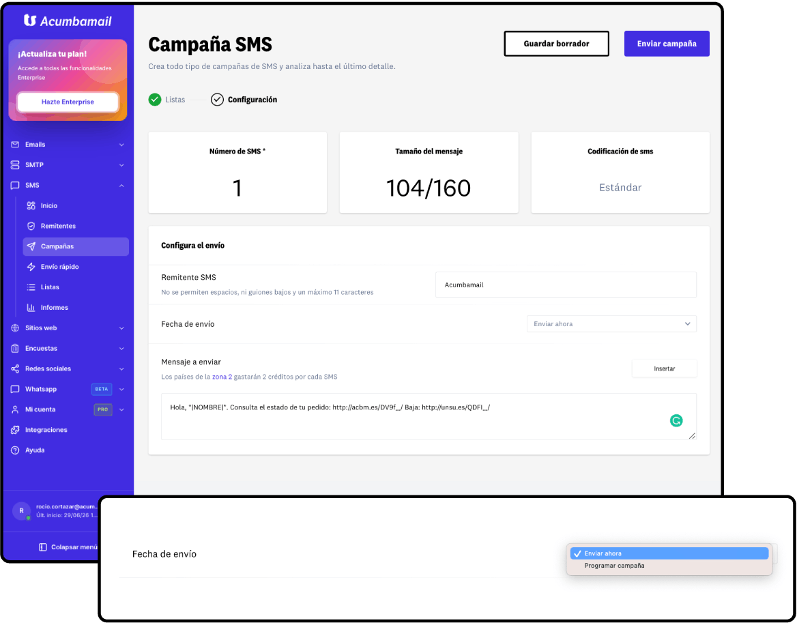This screenshot has height=623, width=797.
Task: Click the Whatsapp chat icon
Action: [15, 389]
